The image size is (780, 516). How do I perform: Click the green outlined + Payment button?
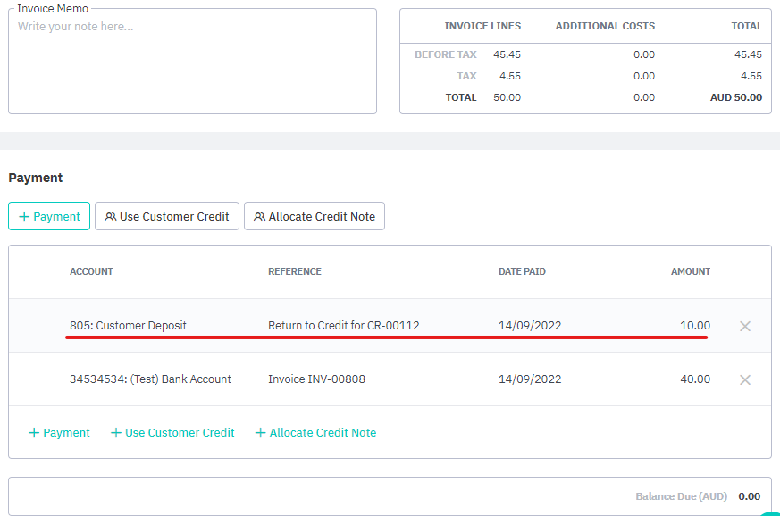click(x=49, y=216)
